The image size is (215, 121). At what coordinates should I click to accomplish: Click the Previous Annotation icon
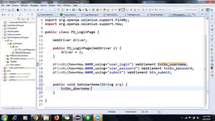(150, 10)
